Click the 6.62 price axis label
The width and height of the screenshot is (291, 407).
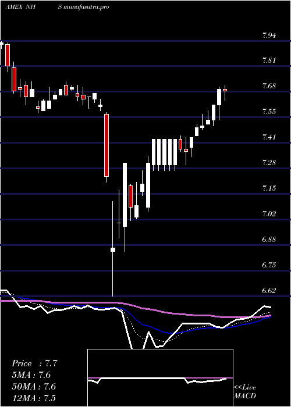click(269, 291)
